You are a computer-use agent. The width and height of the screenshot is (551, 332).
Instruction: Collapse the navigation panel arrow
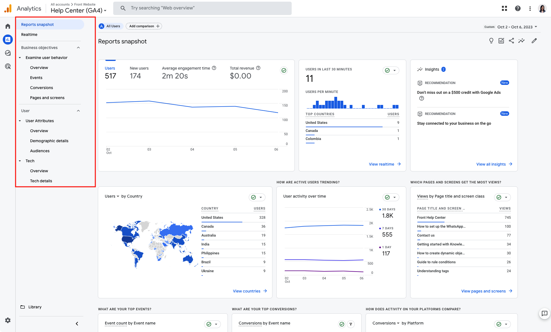(77, 324)
